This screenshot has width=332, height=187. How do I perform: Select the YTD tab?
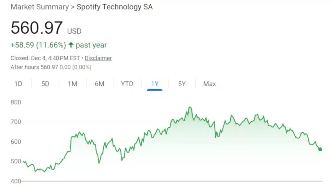pyautogui.click(x=127, y=84)
